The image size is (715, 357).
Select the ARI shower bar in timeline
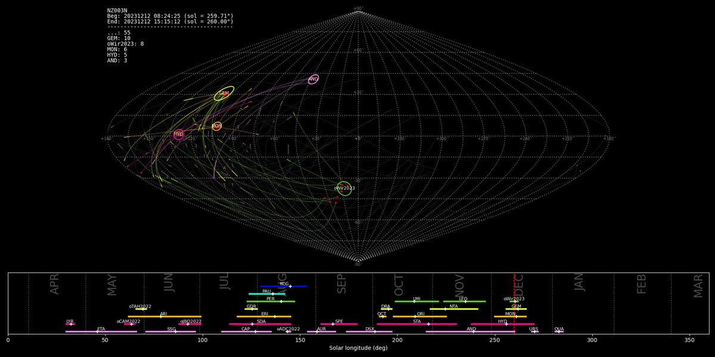tap(164, 317)
